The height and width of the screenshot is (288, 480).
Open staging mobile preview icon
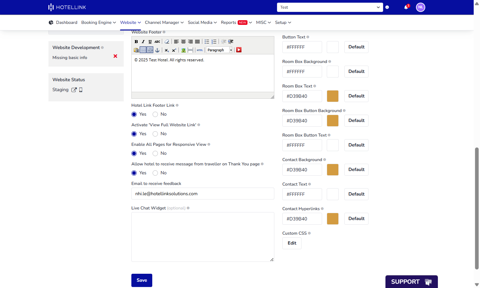click(81, 90)
